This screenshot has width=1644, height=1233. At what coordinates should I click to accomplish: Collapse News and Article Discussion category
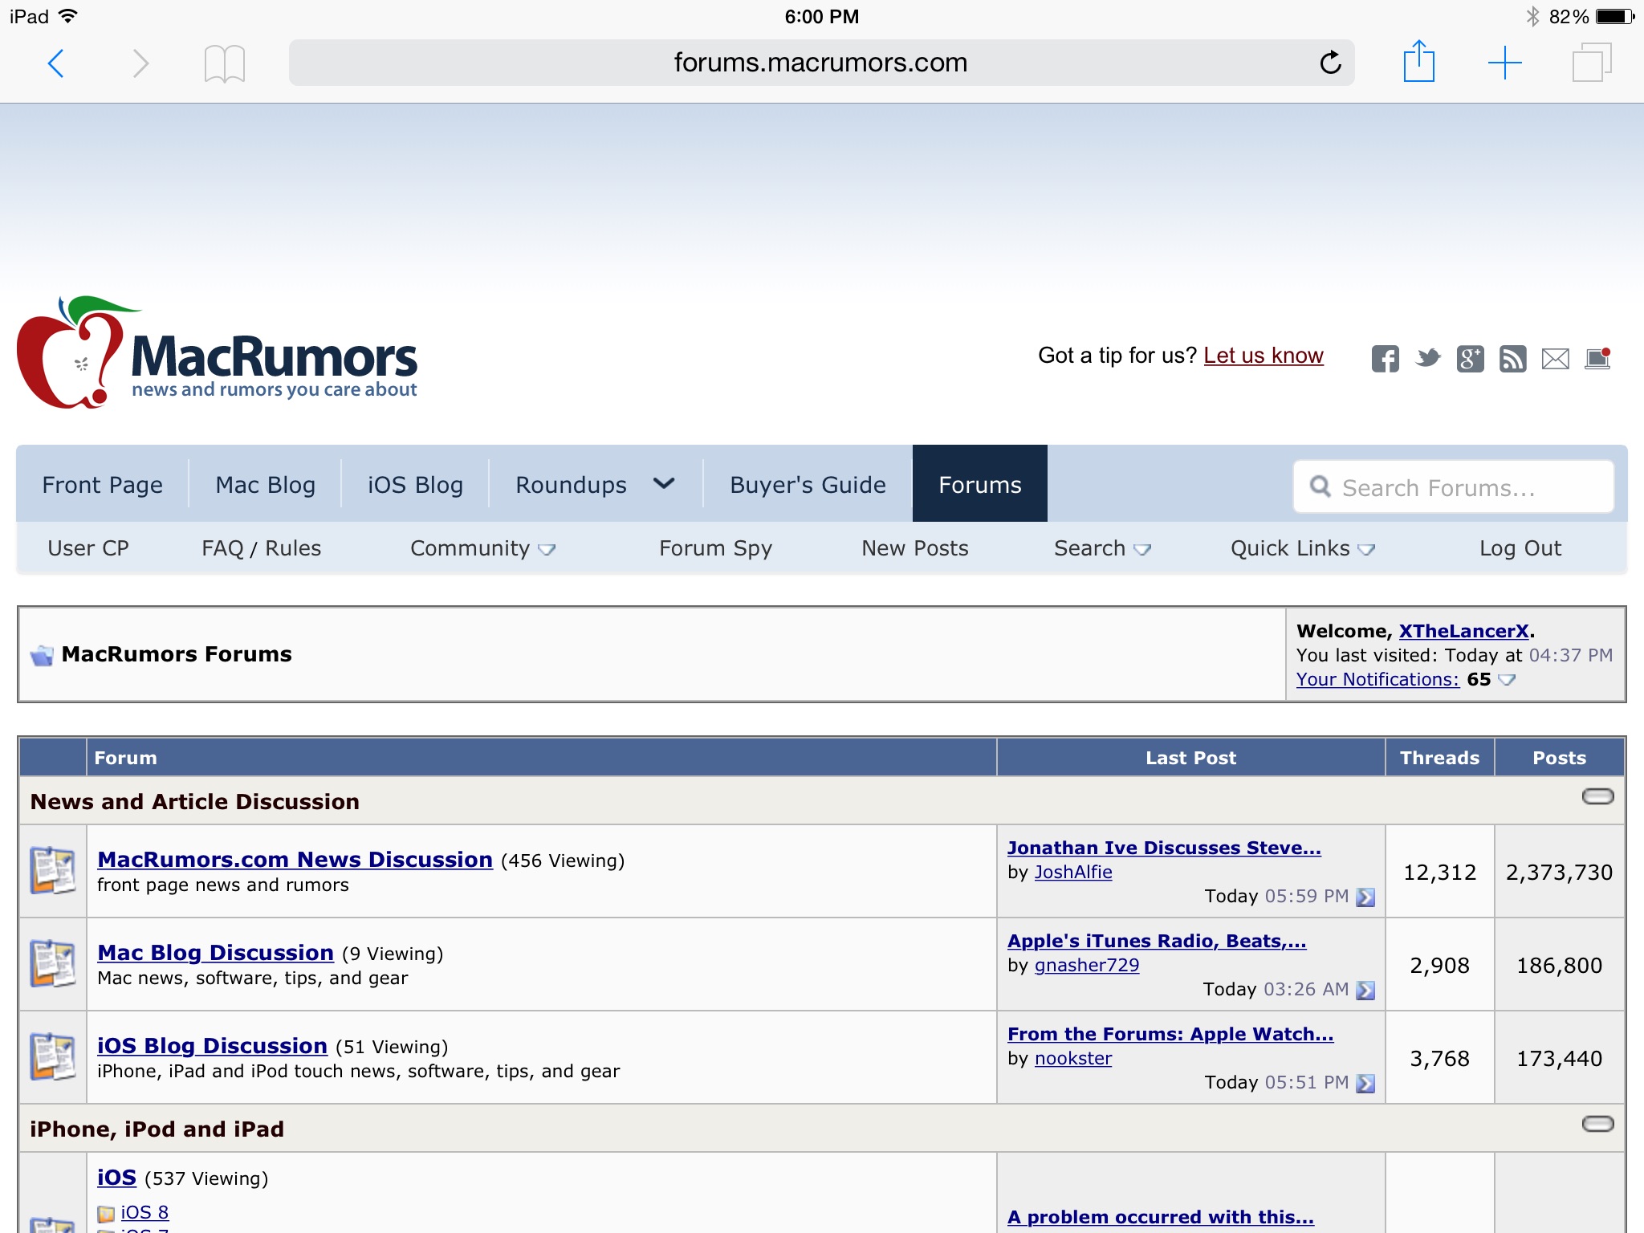click(x=1597, y=796)
